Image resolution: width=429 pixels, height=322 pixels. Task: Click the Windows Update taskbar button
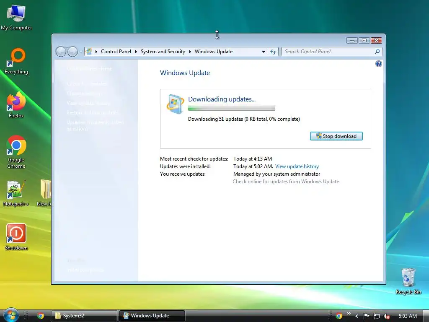pos(152,316)
